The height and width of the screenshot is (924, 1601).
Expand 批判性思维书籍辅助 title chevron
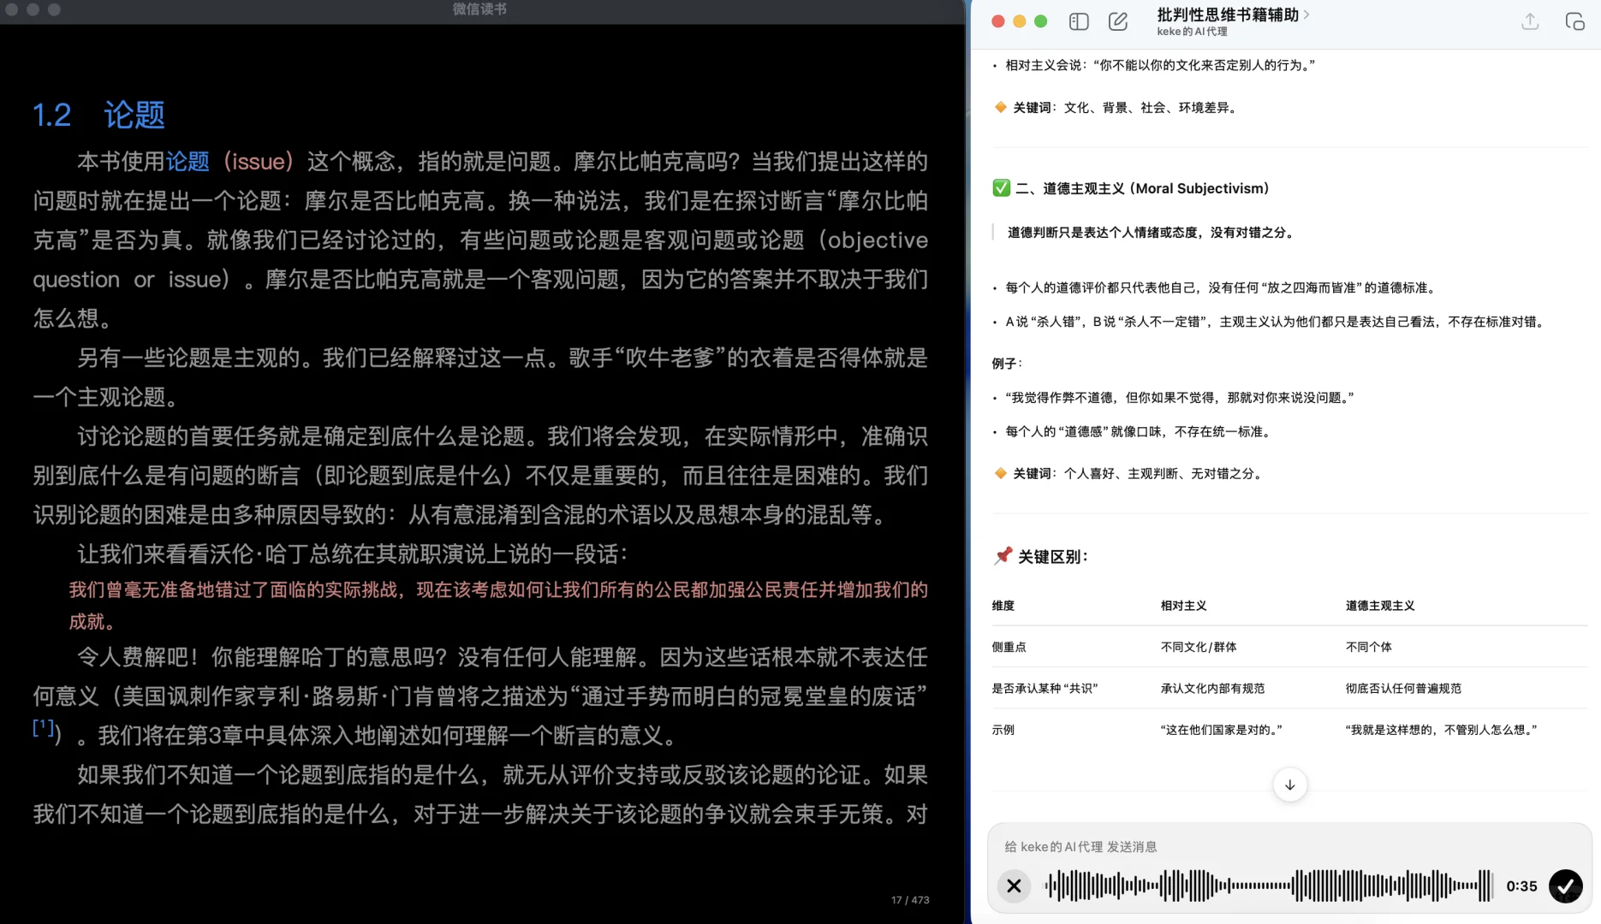[1306, 15]
